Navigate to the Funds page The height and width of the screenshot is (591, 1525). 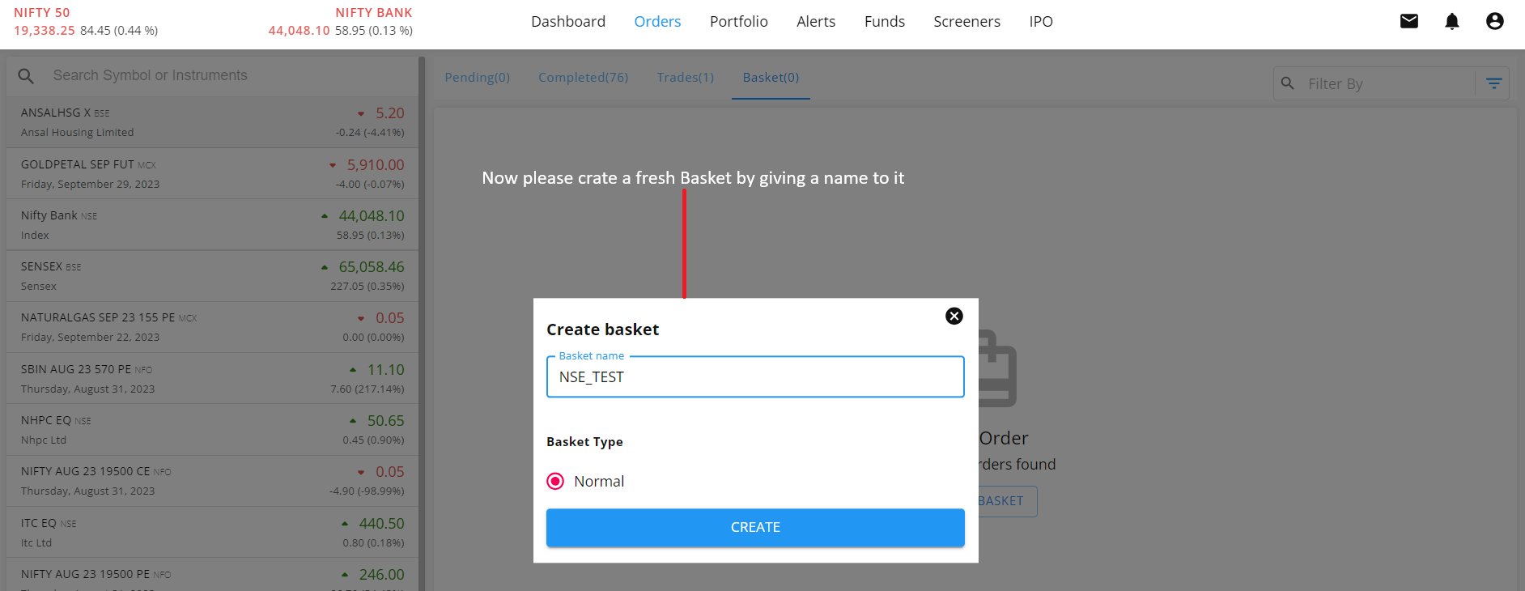[884, 22]
